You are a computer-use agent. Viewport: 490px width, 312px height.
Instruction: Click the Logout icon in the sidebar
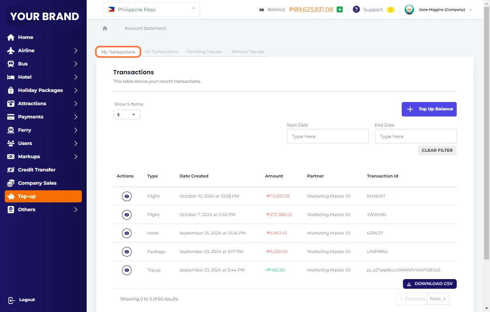point(11,300)
